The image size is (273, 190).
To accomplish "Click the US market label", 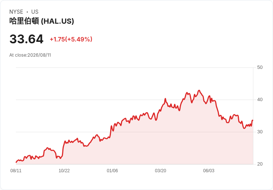I will 35,12.
